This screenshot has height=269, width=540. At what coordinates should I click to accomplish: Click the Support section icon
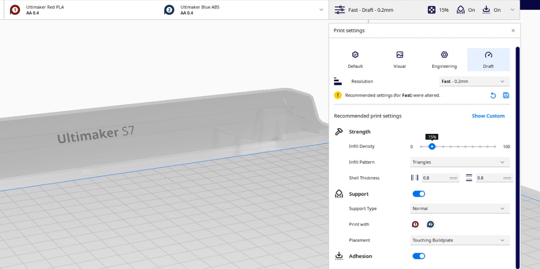(x=339, y=194)
